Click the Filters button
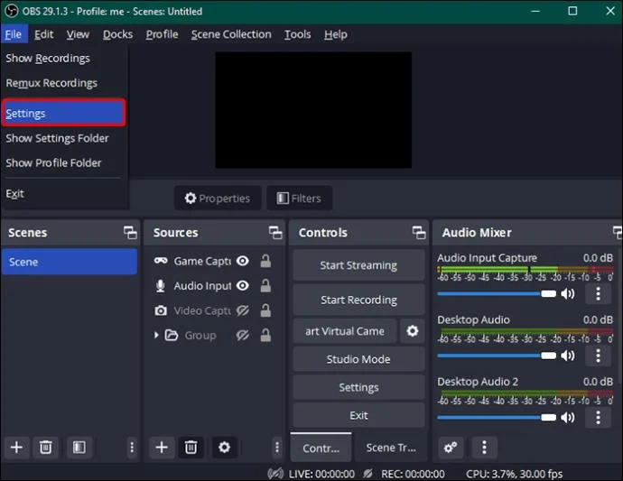Screen dimensions: 623x481 click(x=299, y=199)
